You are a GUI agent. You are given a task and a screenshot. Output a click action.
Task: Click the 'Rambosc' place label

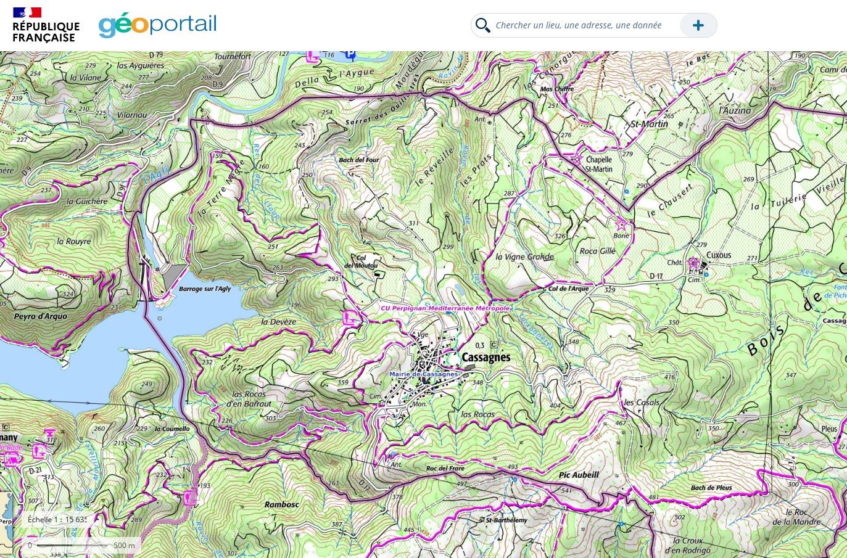pyautogui.click(x=281, y=504)
